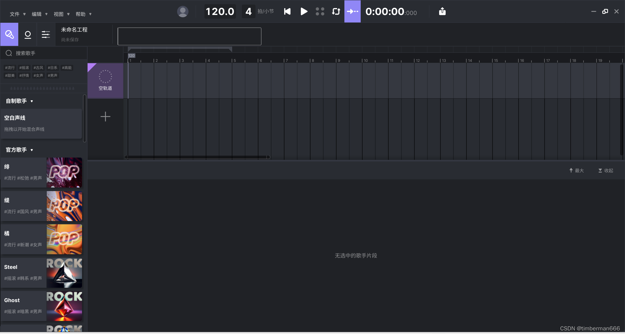Filter singers by #古风 tag
The image size is (625, 334).
click(38, 68)
